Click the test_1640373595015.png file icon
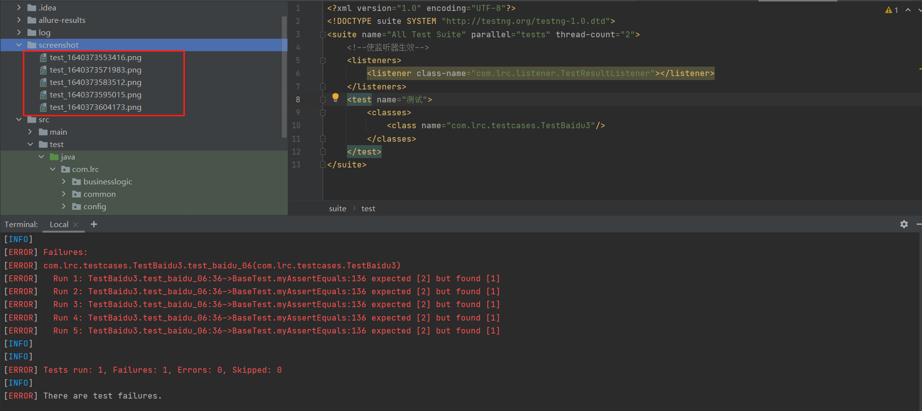922x411 pixels. [x=43, y=95]
